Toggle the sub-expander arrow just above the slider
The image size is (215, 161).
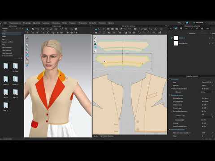(172, 111)
